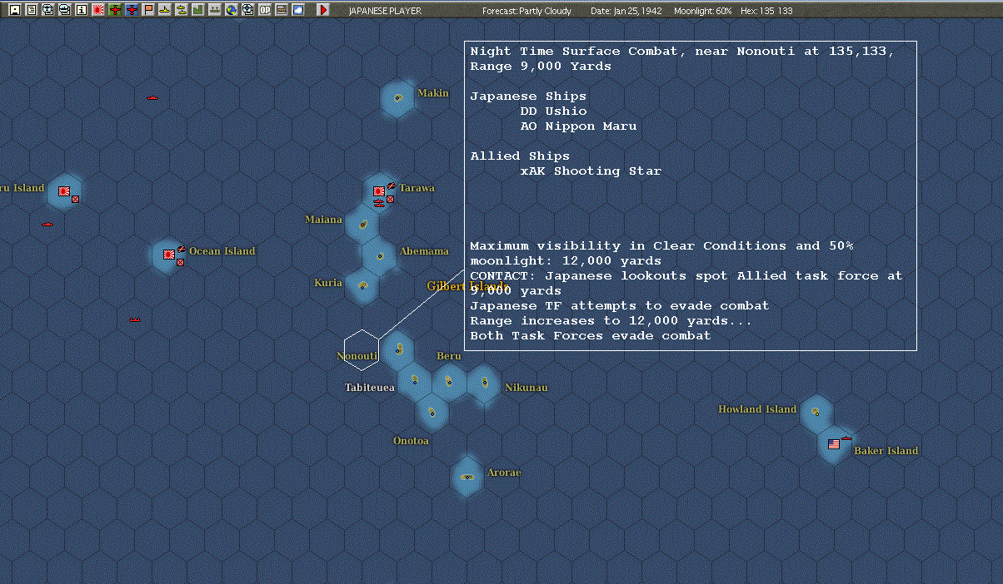Click the 'Moonlight: 60%' status text

[704, 11]
